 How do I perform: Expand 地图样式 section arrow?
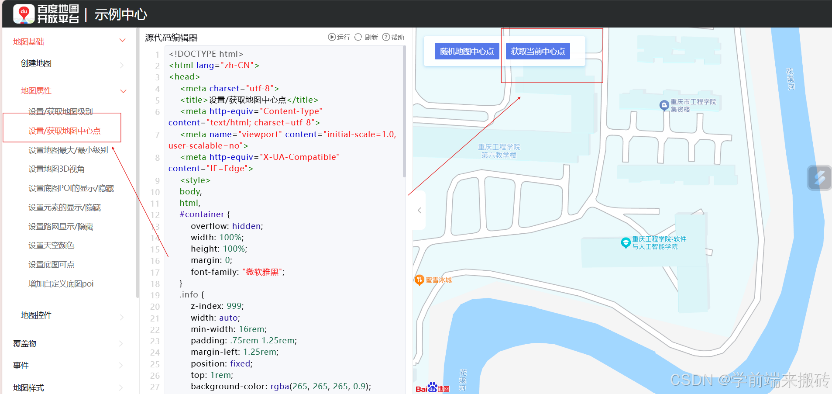pyautogui.click(x=121, y=387)
